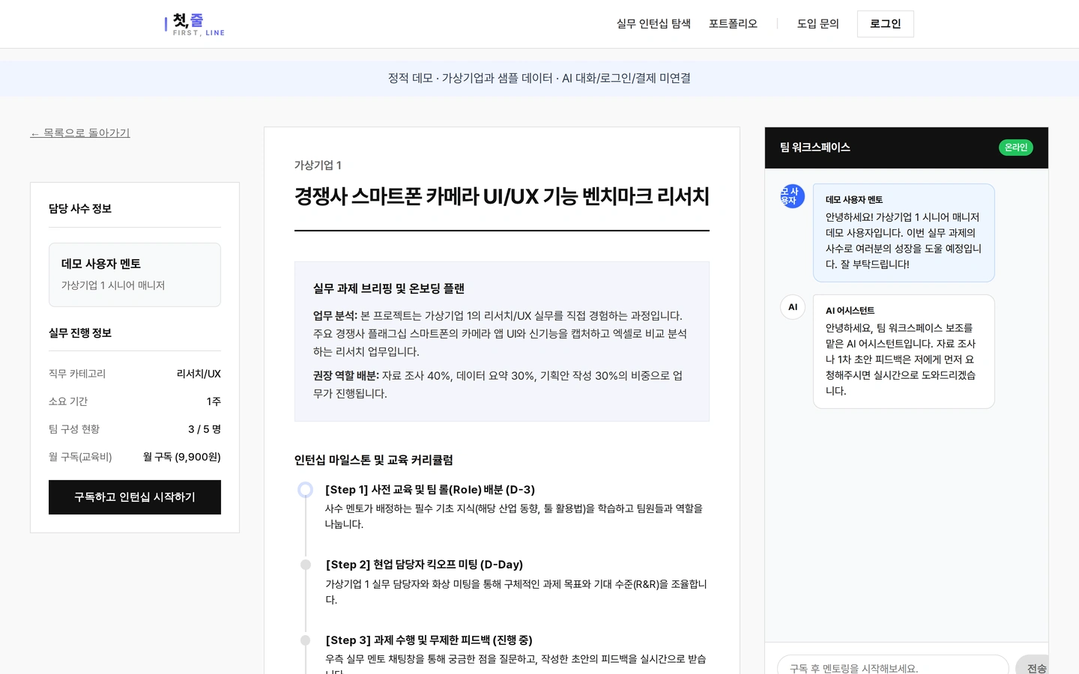Click the 온라인 status badge
Image resolution: width=1079 pixels, height=674 pixels.
(x=1015, y=148)
